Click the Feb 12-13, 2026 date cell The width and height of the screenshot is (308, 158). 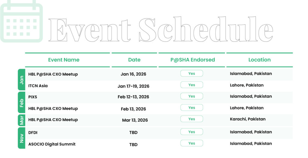tap(133, 97)
